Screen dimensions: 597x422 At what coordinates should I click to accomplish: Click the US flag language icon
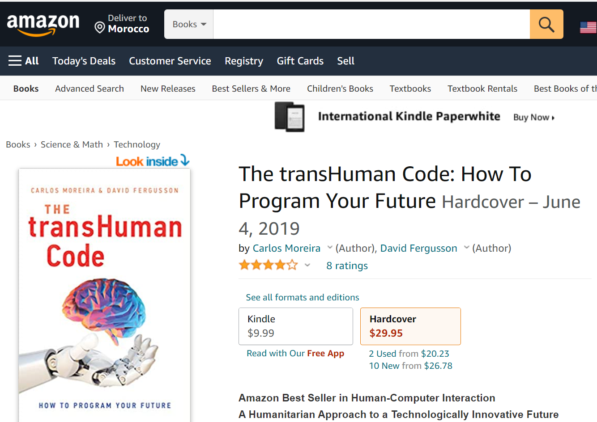pyautogui.click(x=588, y=27)
